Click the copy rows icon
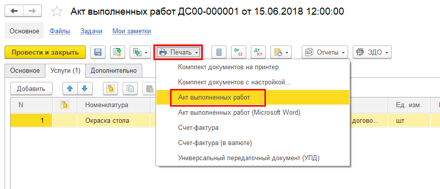440x189 pixels. pyautogui.click(x=130, y=89)
